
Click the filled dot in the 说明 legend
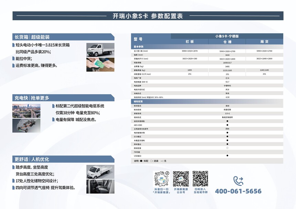[141, 161]
